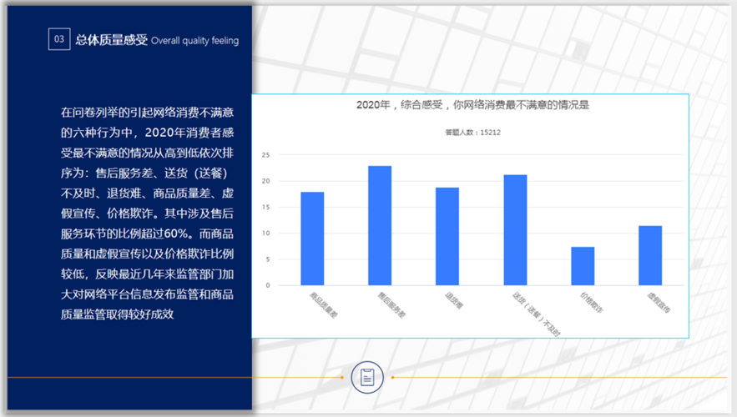Click the y-axis value 25
Image resolution: width=737 pixels, height=417 pixels.
[265, 155]
